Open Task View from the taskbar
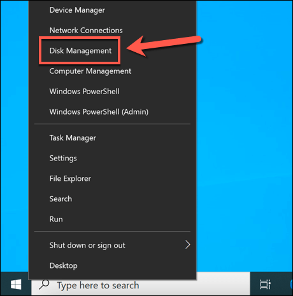The image size is (293, 296). coord(265,285)
